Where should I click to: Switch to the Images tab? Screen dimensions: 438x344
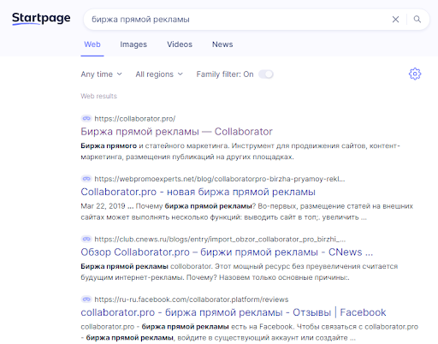coord(133,44)
